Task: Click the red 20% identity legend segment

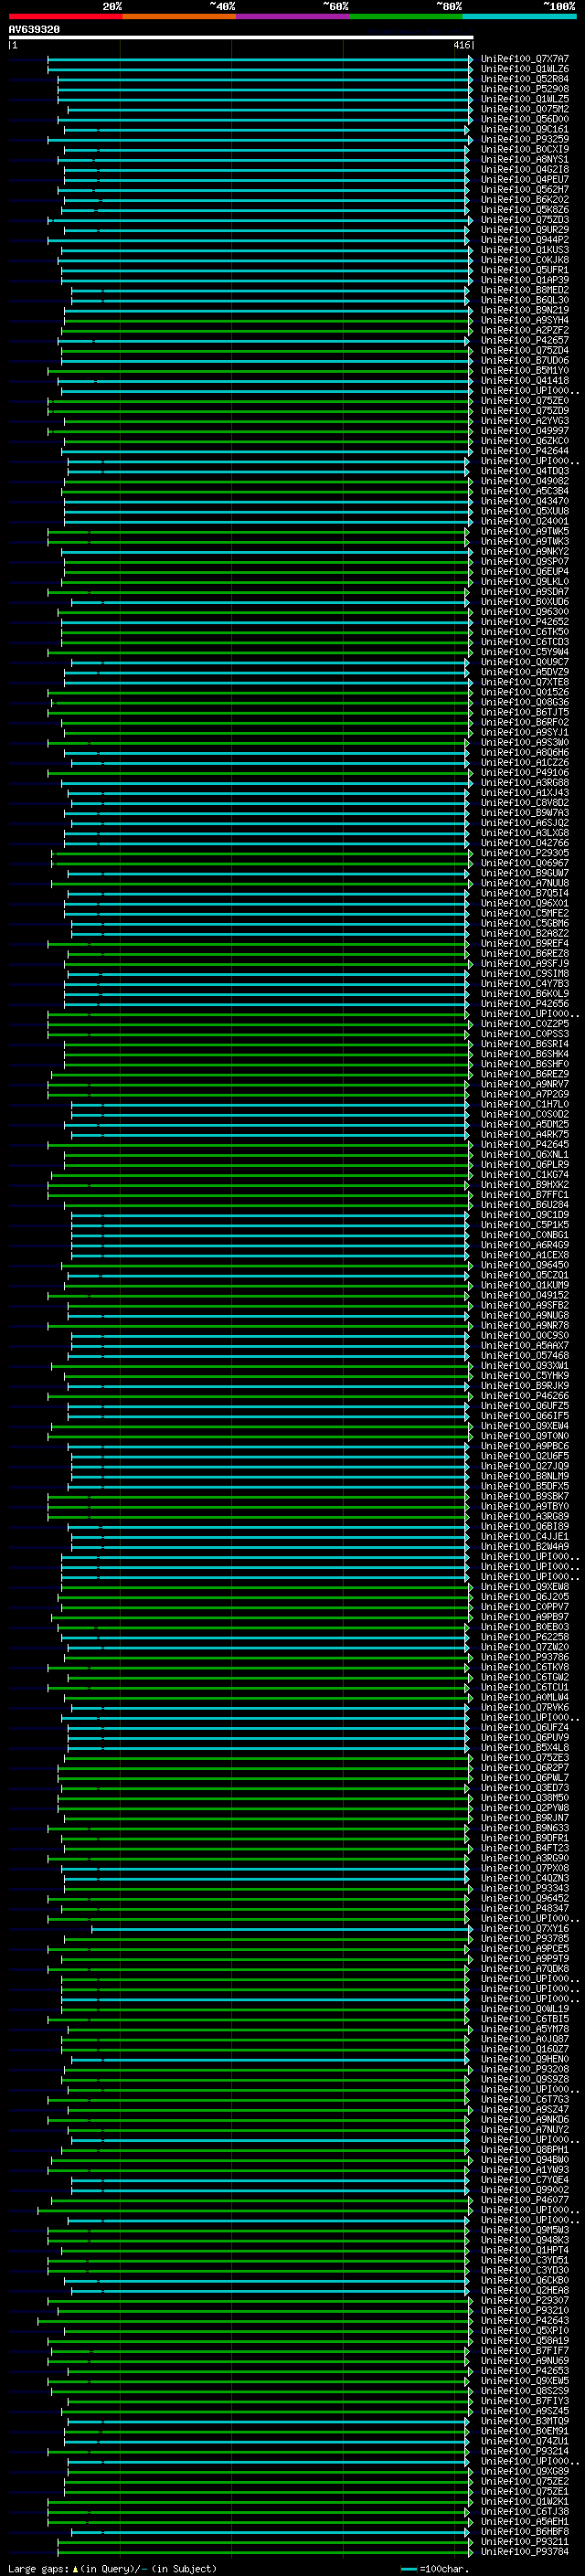Action: [x=65, y=16]
